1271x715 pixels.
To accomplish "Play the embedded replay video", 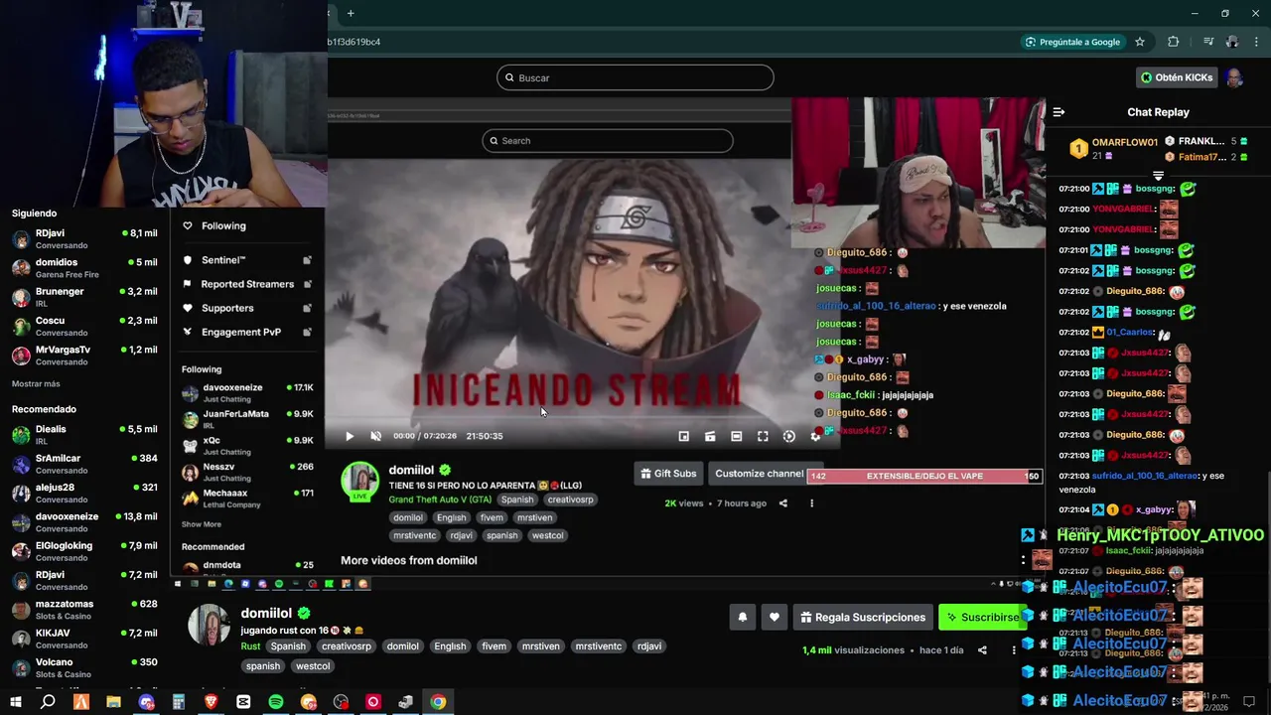I will click(350, 436).
